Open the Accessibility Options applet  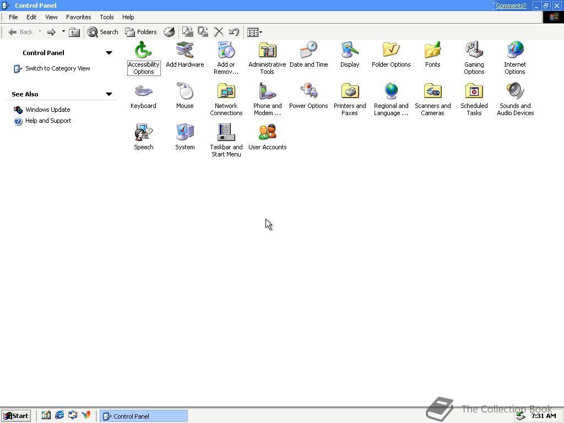[x=144, y=57]
